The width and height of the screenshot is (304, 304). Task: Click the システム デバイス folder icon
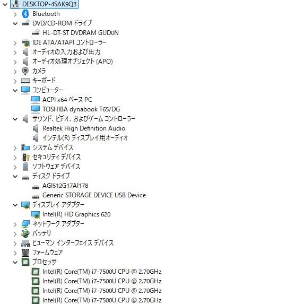coord(25,147)
